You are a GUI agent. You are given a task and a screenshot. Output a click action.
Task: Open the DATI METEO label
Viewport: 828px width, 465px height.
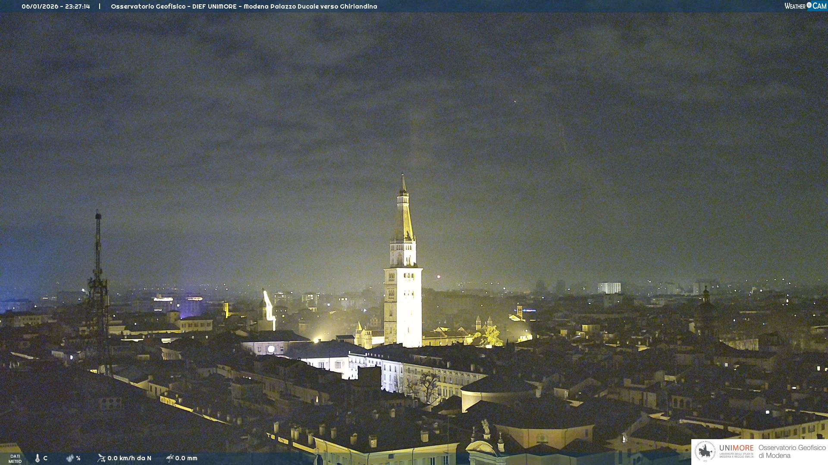pyautogui.click(x=15, y=459)
